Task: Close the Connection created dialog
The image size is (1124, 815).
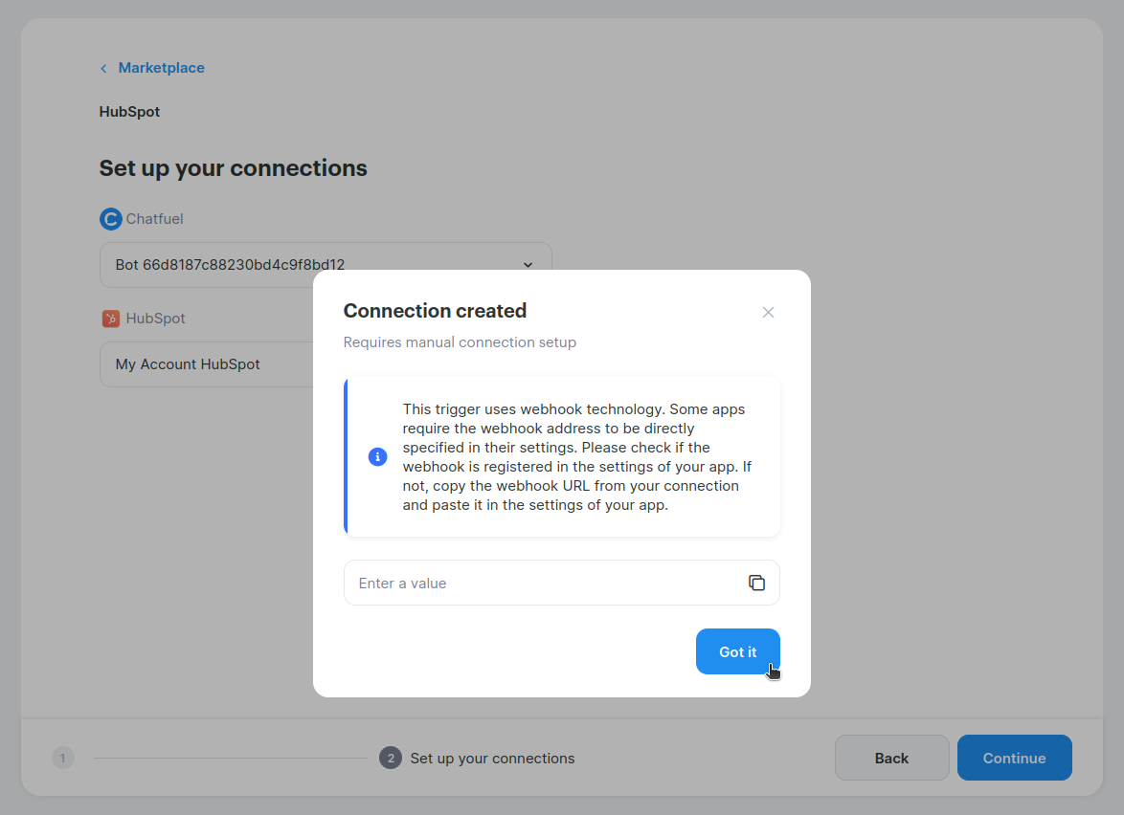Action: click(768, 312)
